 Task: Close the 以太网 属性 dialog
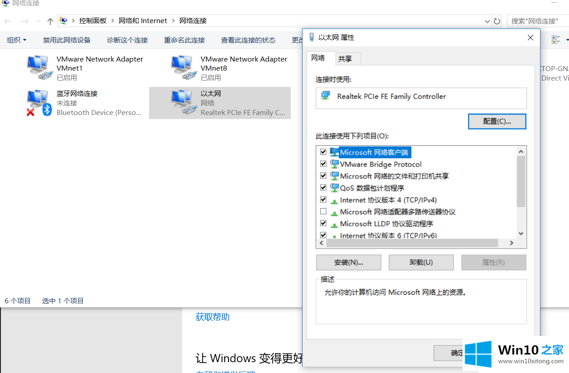tap(530, 38)
